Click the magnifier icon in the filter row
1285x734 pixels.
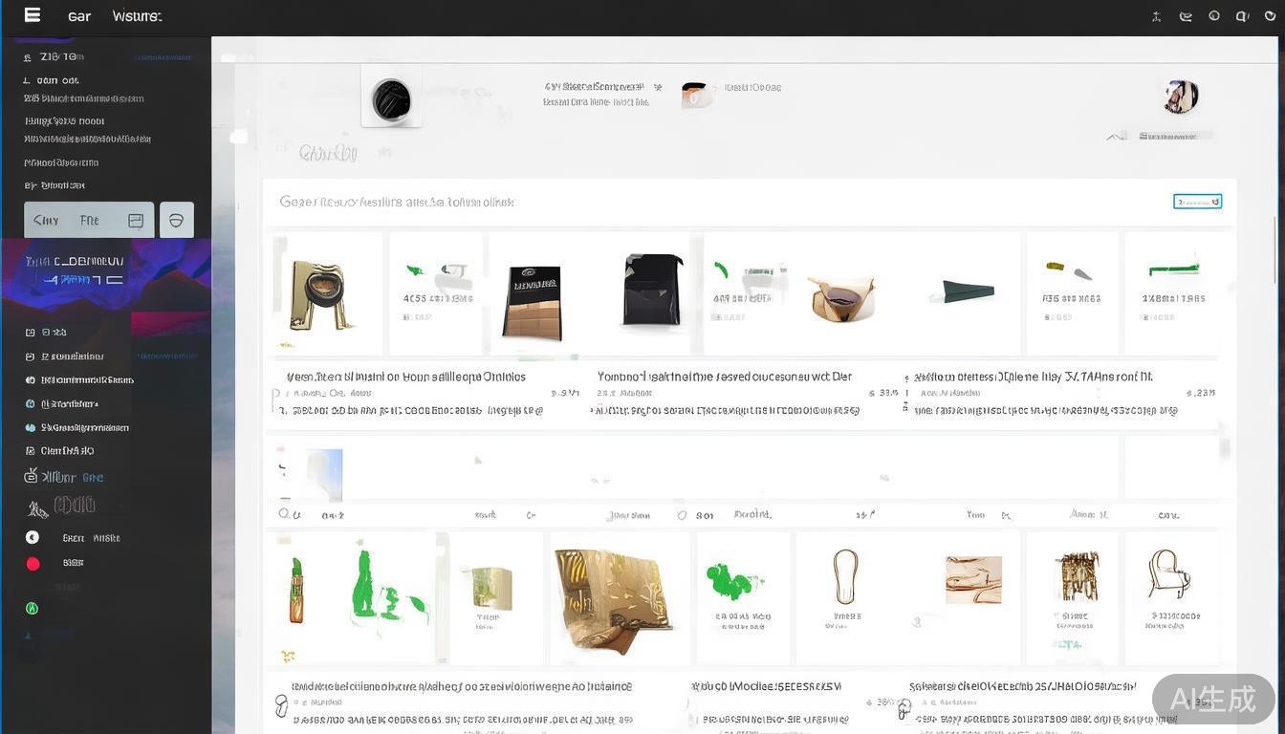(284, 514)
